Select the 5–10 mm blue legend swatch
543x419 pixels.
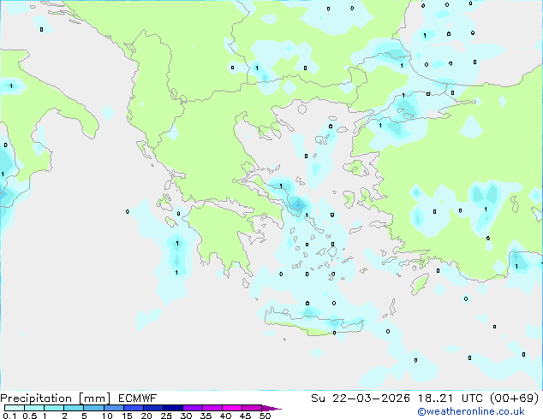coord(93,408)
